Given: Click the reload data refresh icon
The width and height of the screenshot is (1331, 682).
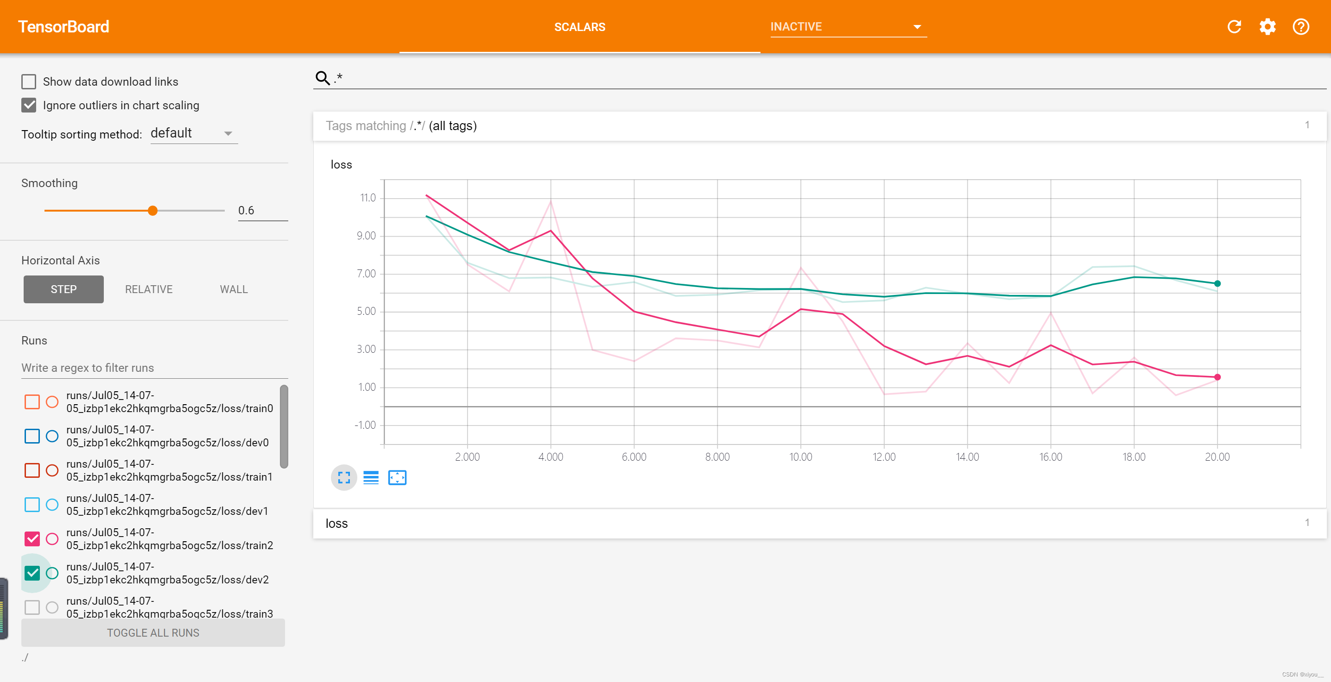Looking at the screenshot, I should pos(1234,27).
